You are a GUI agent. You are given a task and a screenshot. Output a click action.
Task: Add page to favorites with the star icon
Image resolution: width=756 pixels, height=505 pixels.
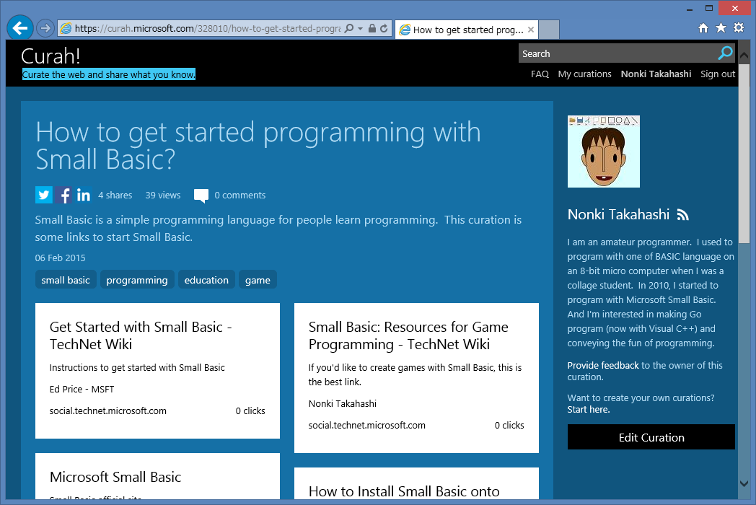(x=721, y=27)
